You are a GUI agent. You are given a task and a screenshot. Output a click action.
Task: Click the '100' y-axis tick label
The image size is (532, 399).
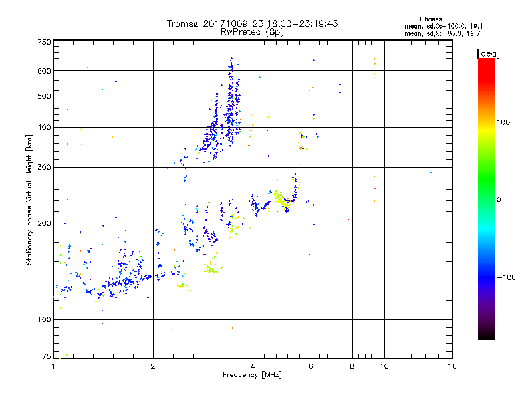44,320
